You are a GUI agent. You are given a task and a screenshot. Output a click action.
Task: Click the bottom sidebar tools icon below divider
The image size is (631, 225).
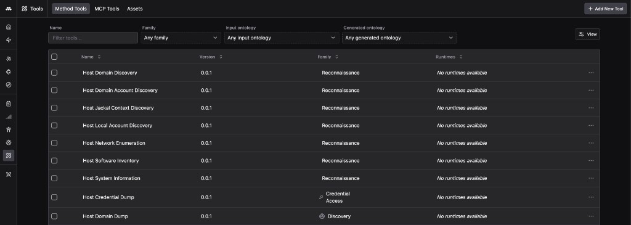9,174
